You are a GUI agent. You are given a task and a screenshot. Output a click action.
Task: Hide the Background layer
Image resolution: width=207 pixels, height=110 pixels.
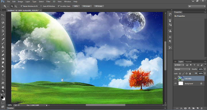(x=175, y=83)
